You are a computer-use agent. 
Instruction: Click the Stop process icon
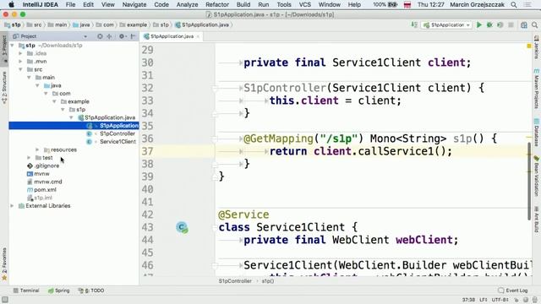point(511,24)
